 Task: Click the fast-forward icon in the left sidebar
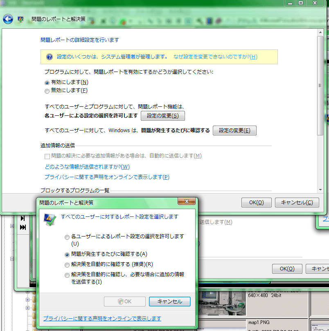pos(22,228)
